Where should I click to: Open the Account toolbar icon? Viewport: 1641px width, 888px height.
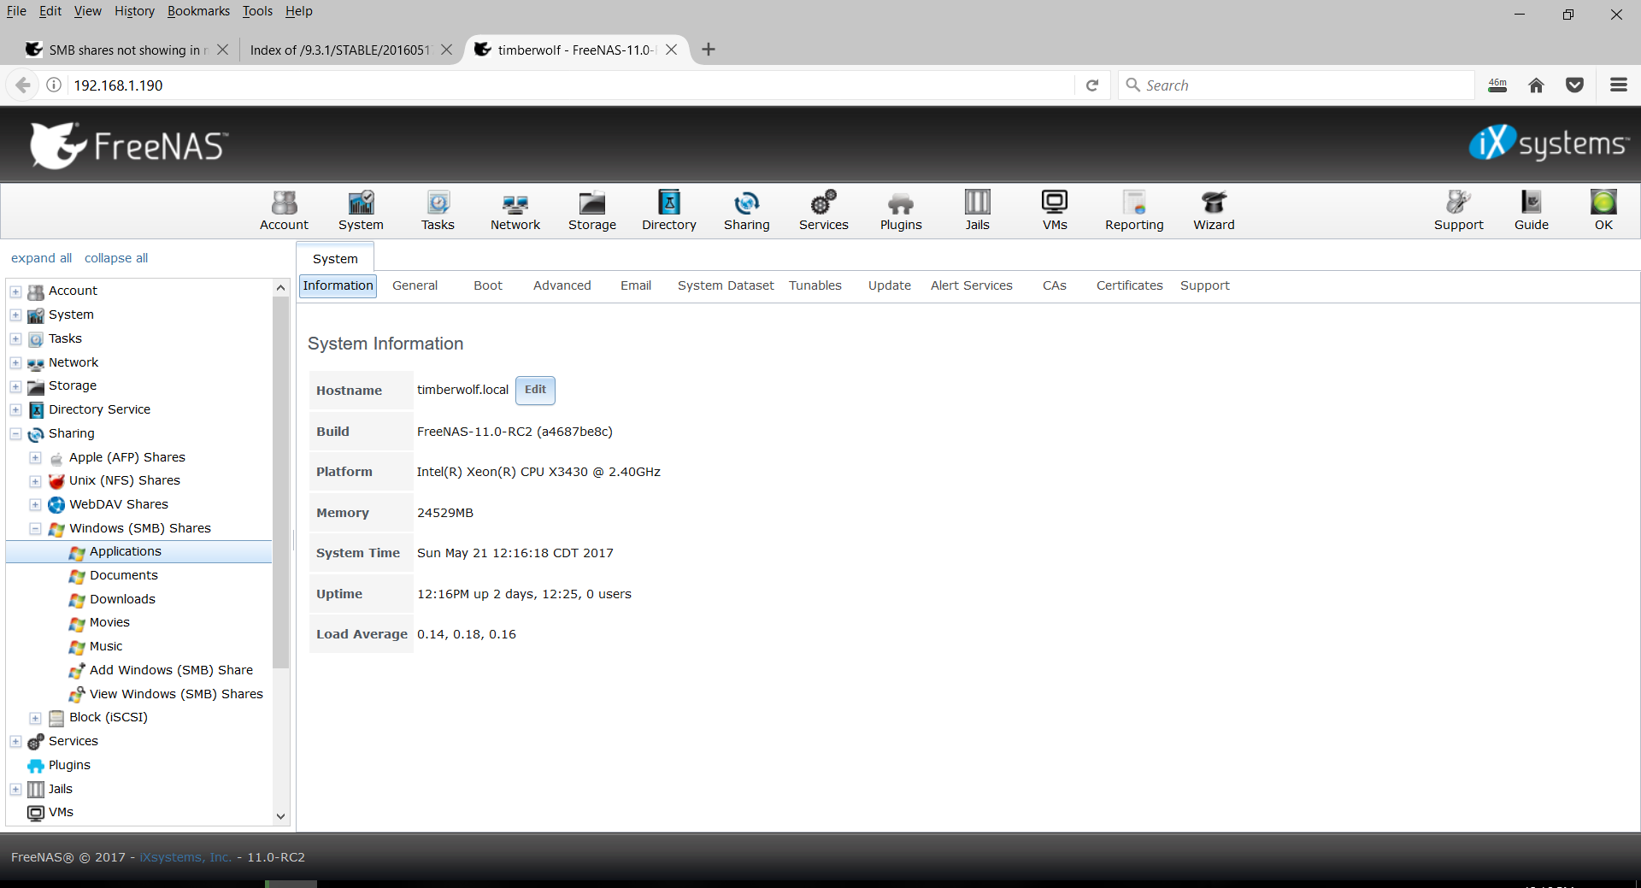pyautogui.click(x=284, y=210)
